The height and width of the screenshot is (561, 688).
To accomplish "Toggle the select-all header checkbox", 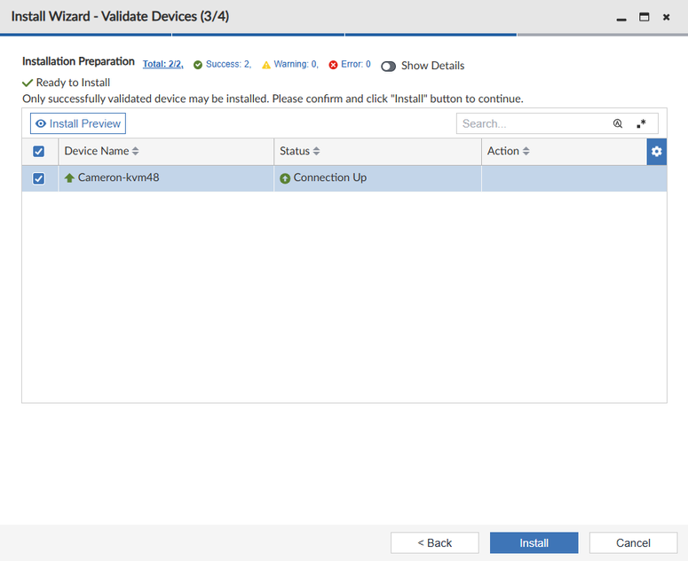I will [38, 151].
